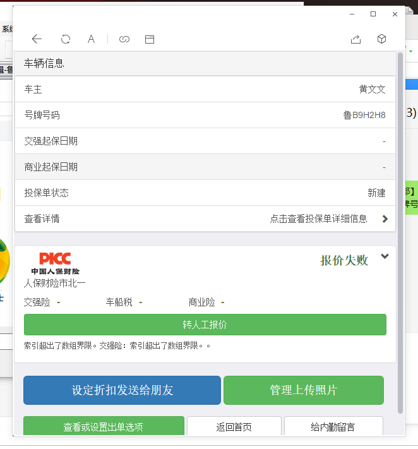Open 管理上传照片 button
The image size is (418, 449).
(304, 390)
